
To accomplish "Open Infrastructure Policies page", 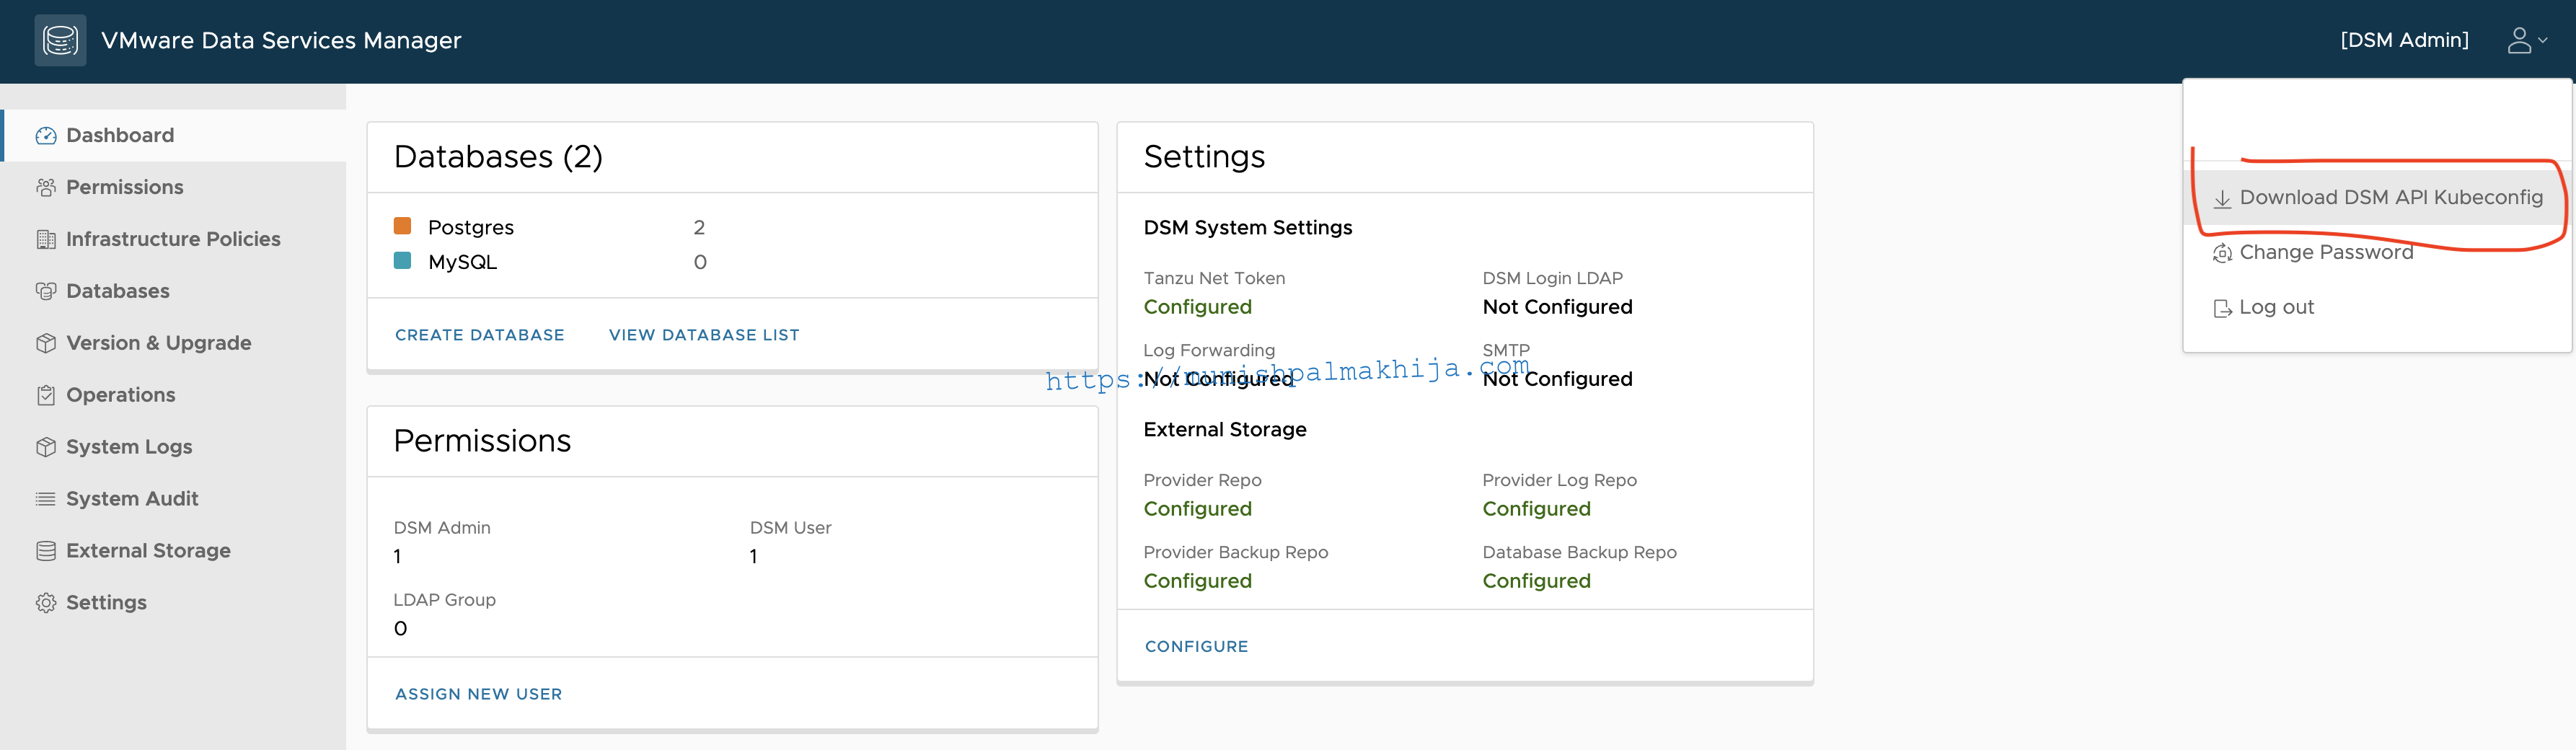I will tap(174, 240).
